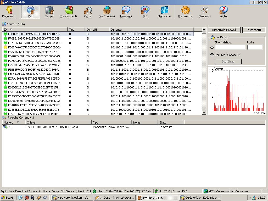The image size is (268, 201).
Task: Sort the searches by the Nome column
Action: (145, 122)
